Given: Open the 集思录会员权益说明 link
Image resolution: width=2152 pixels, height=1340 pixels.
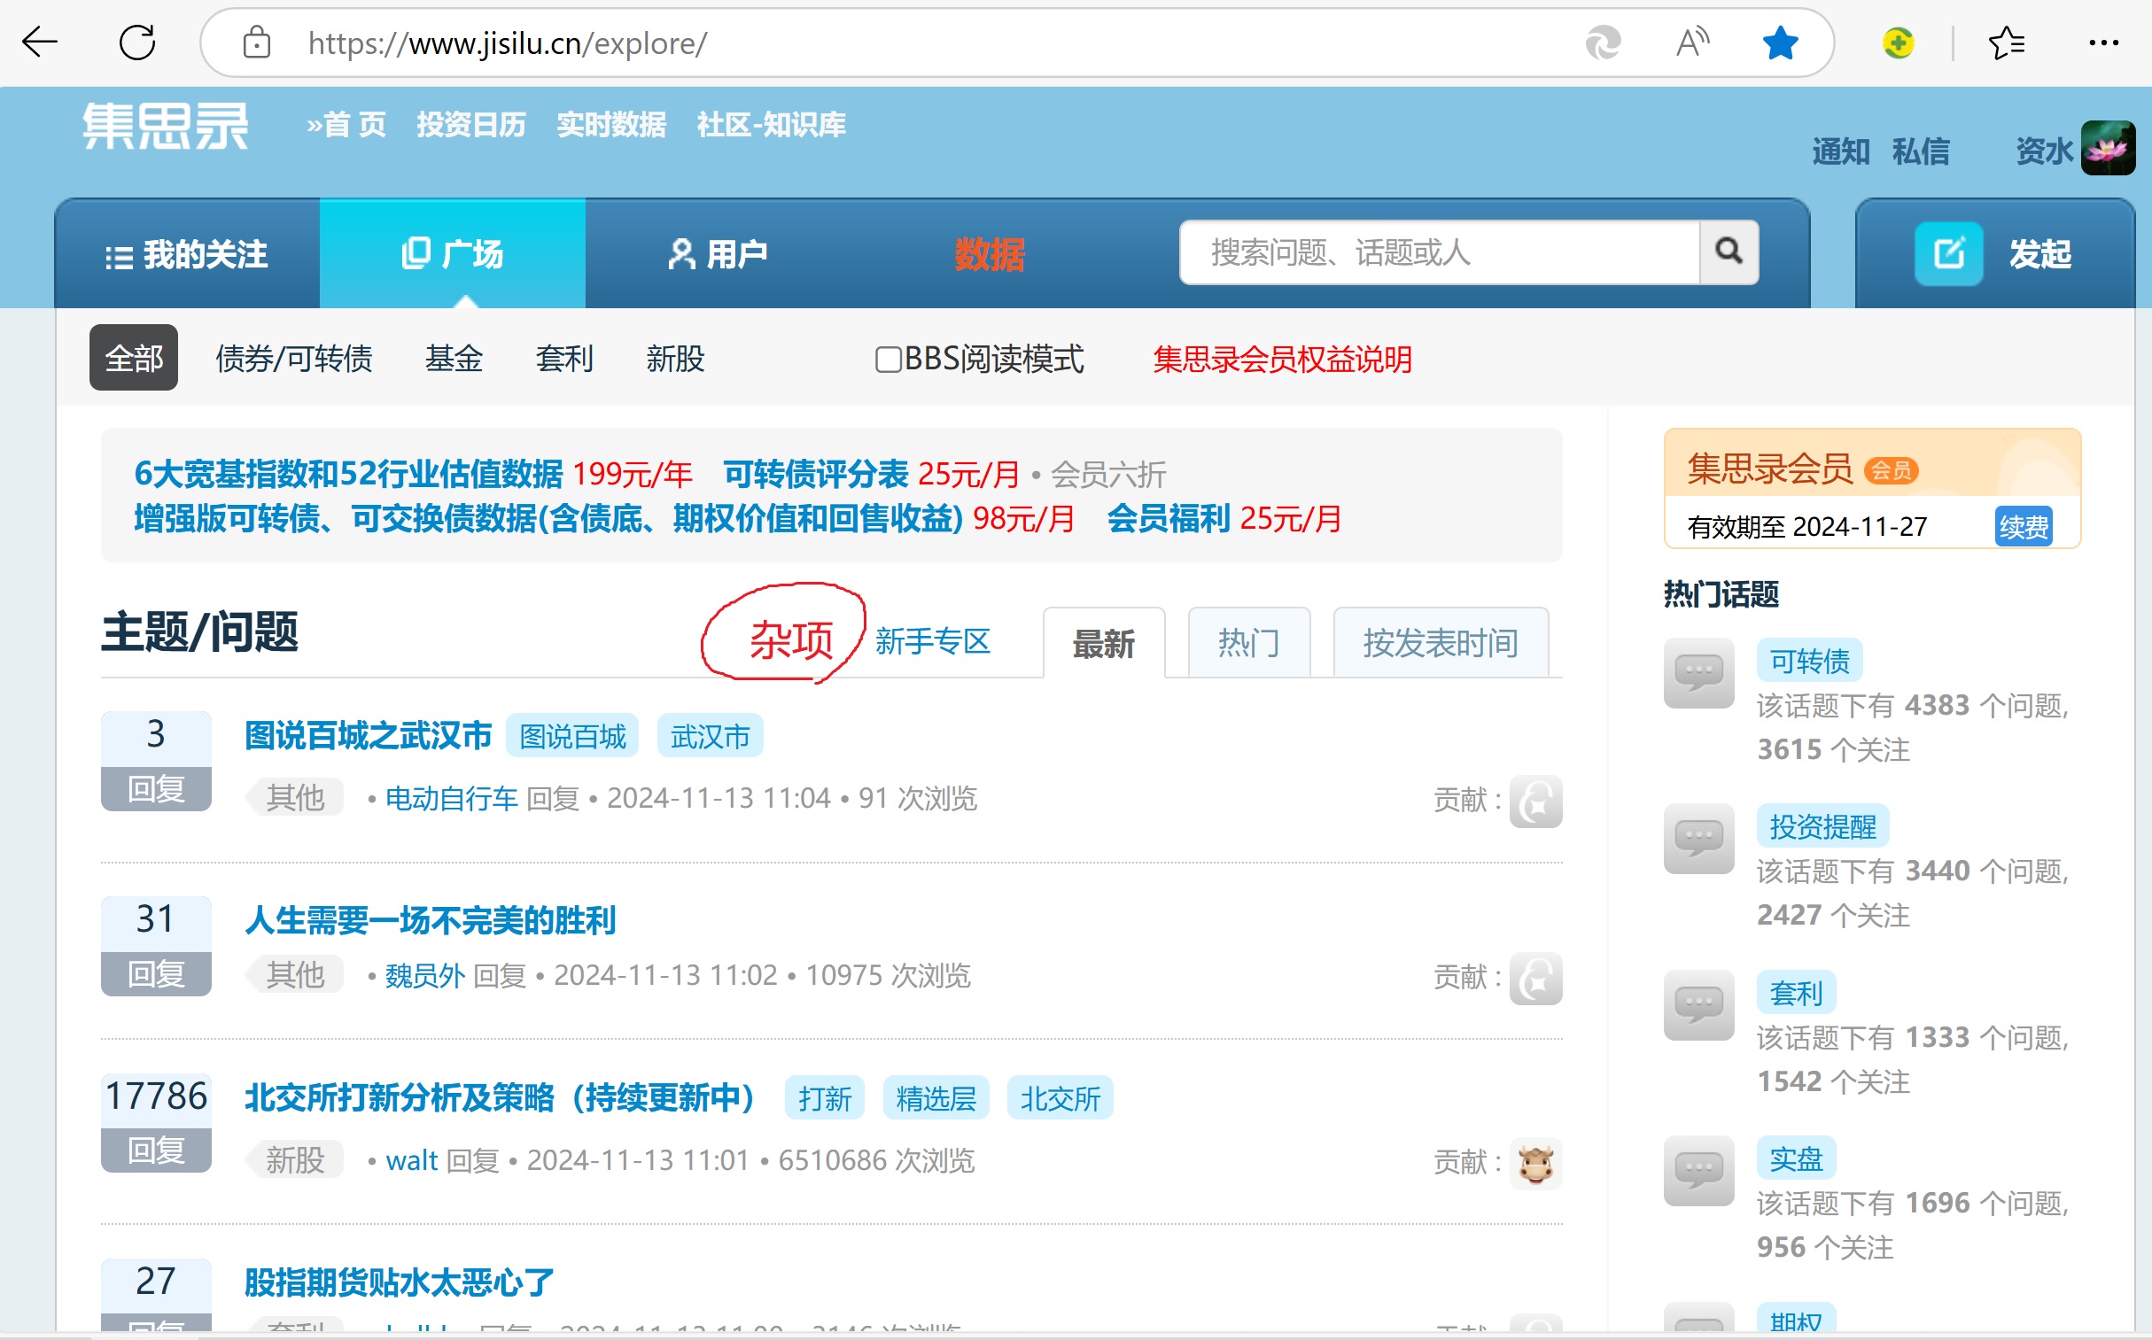Looking at the screenshot, I should [1282, 360].
